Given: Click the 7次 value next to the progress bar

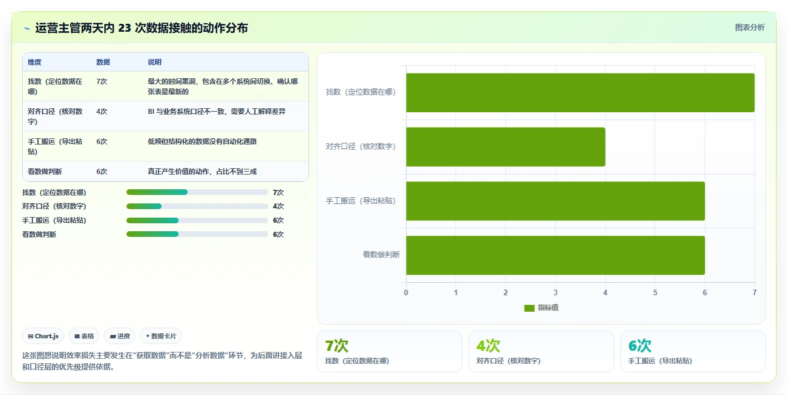Looking at the screenshot, I should tap(278, 193).
